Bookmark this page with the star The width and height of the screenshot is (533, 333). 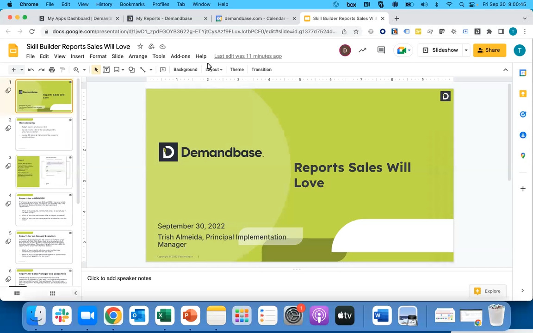click(356, 31)
